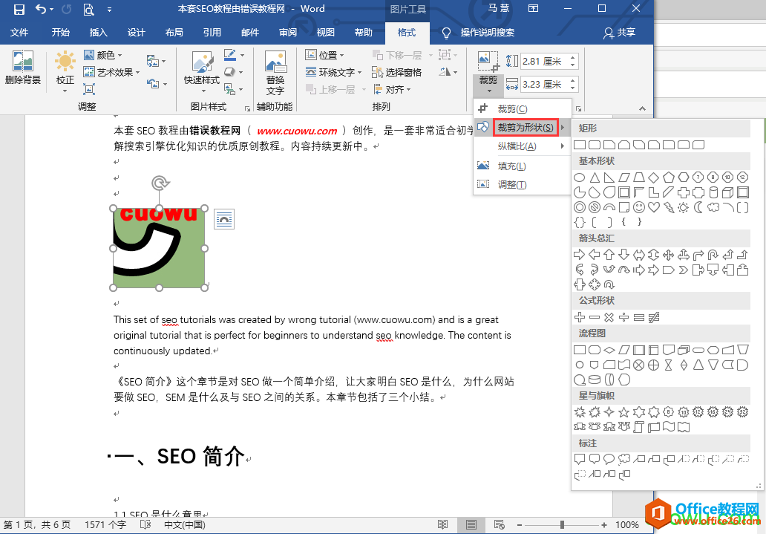The image size is (766, 534).
Task: Switch to web layout view in status bar
Action: 499,524
